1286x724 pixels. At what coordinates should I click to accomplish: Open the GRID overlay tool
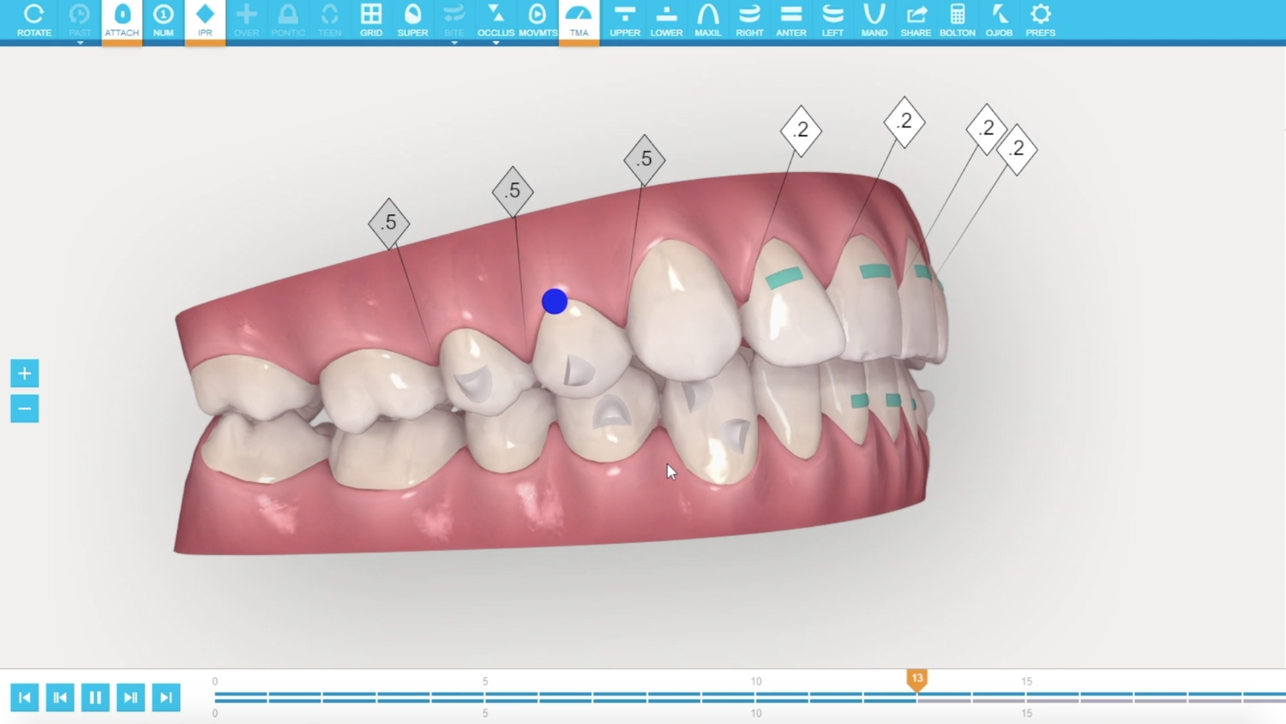pyautogui.click(x=371, y=19)
